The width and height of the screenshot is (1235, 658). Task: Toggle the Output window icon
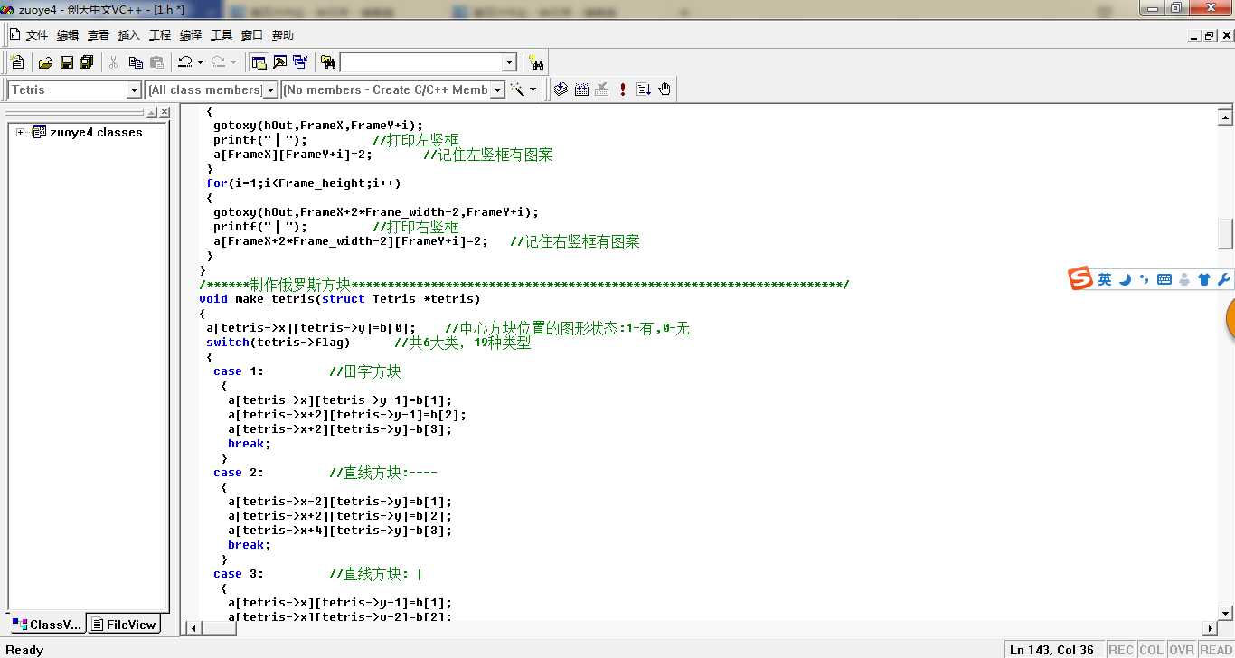coord(279,62)
